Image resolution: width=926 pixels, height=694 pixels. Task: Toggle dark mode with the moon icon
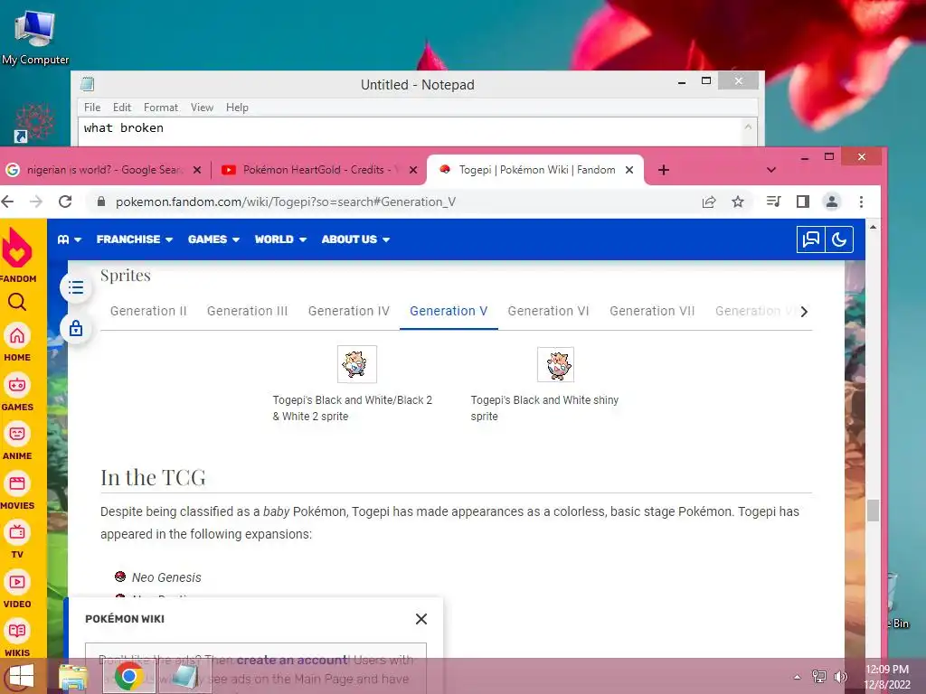[x=839, y=239]
